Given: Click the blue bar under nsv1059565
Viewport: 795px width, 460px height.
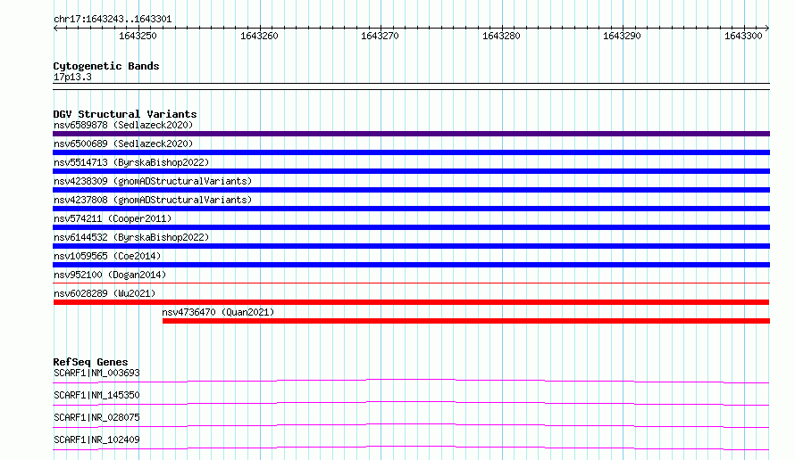Looking at the screenshot, I should click(x=411, y=265).
